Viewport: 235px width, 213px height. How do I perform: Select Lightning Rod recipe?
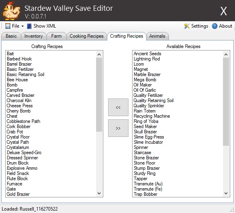[147, 59]
